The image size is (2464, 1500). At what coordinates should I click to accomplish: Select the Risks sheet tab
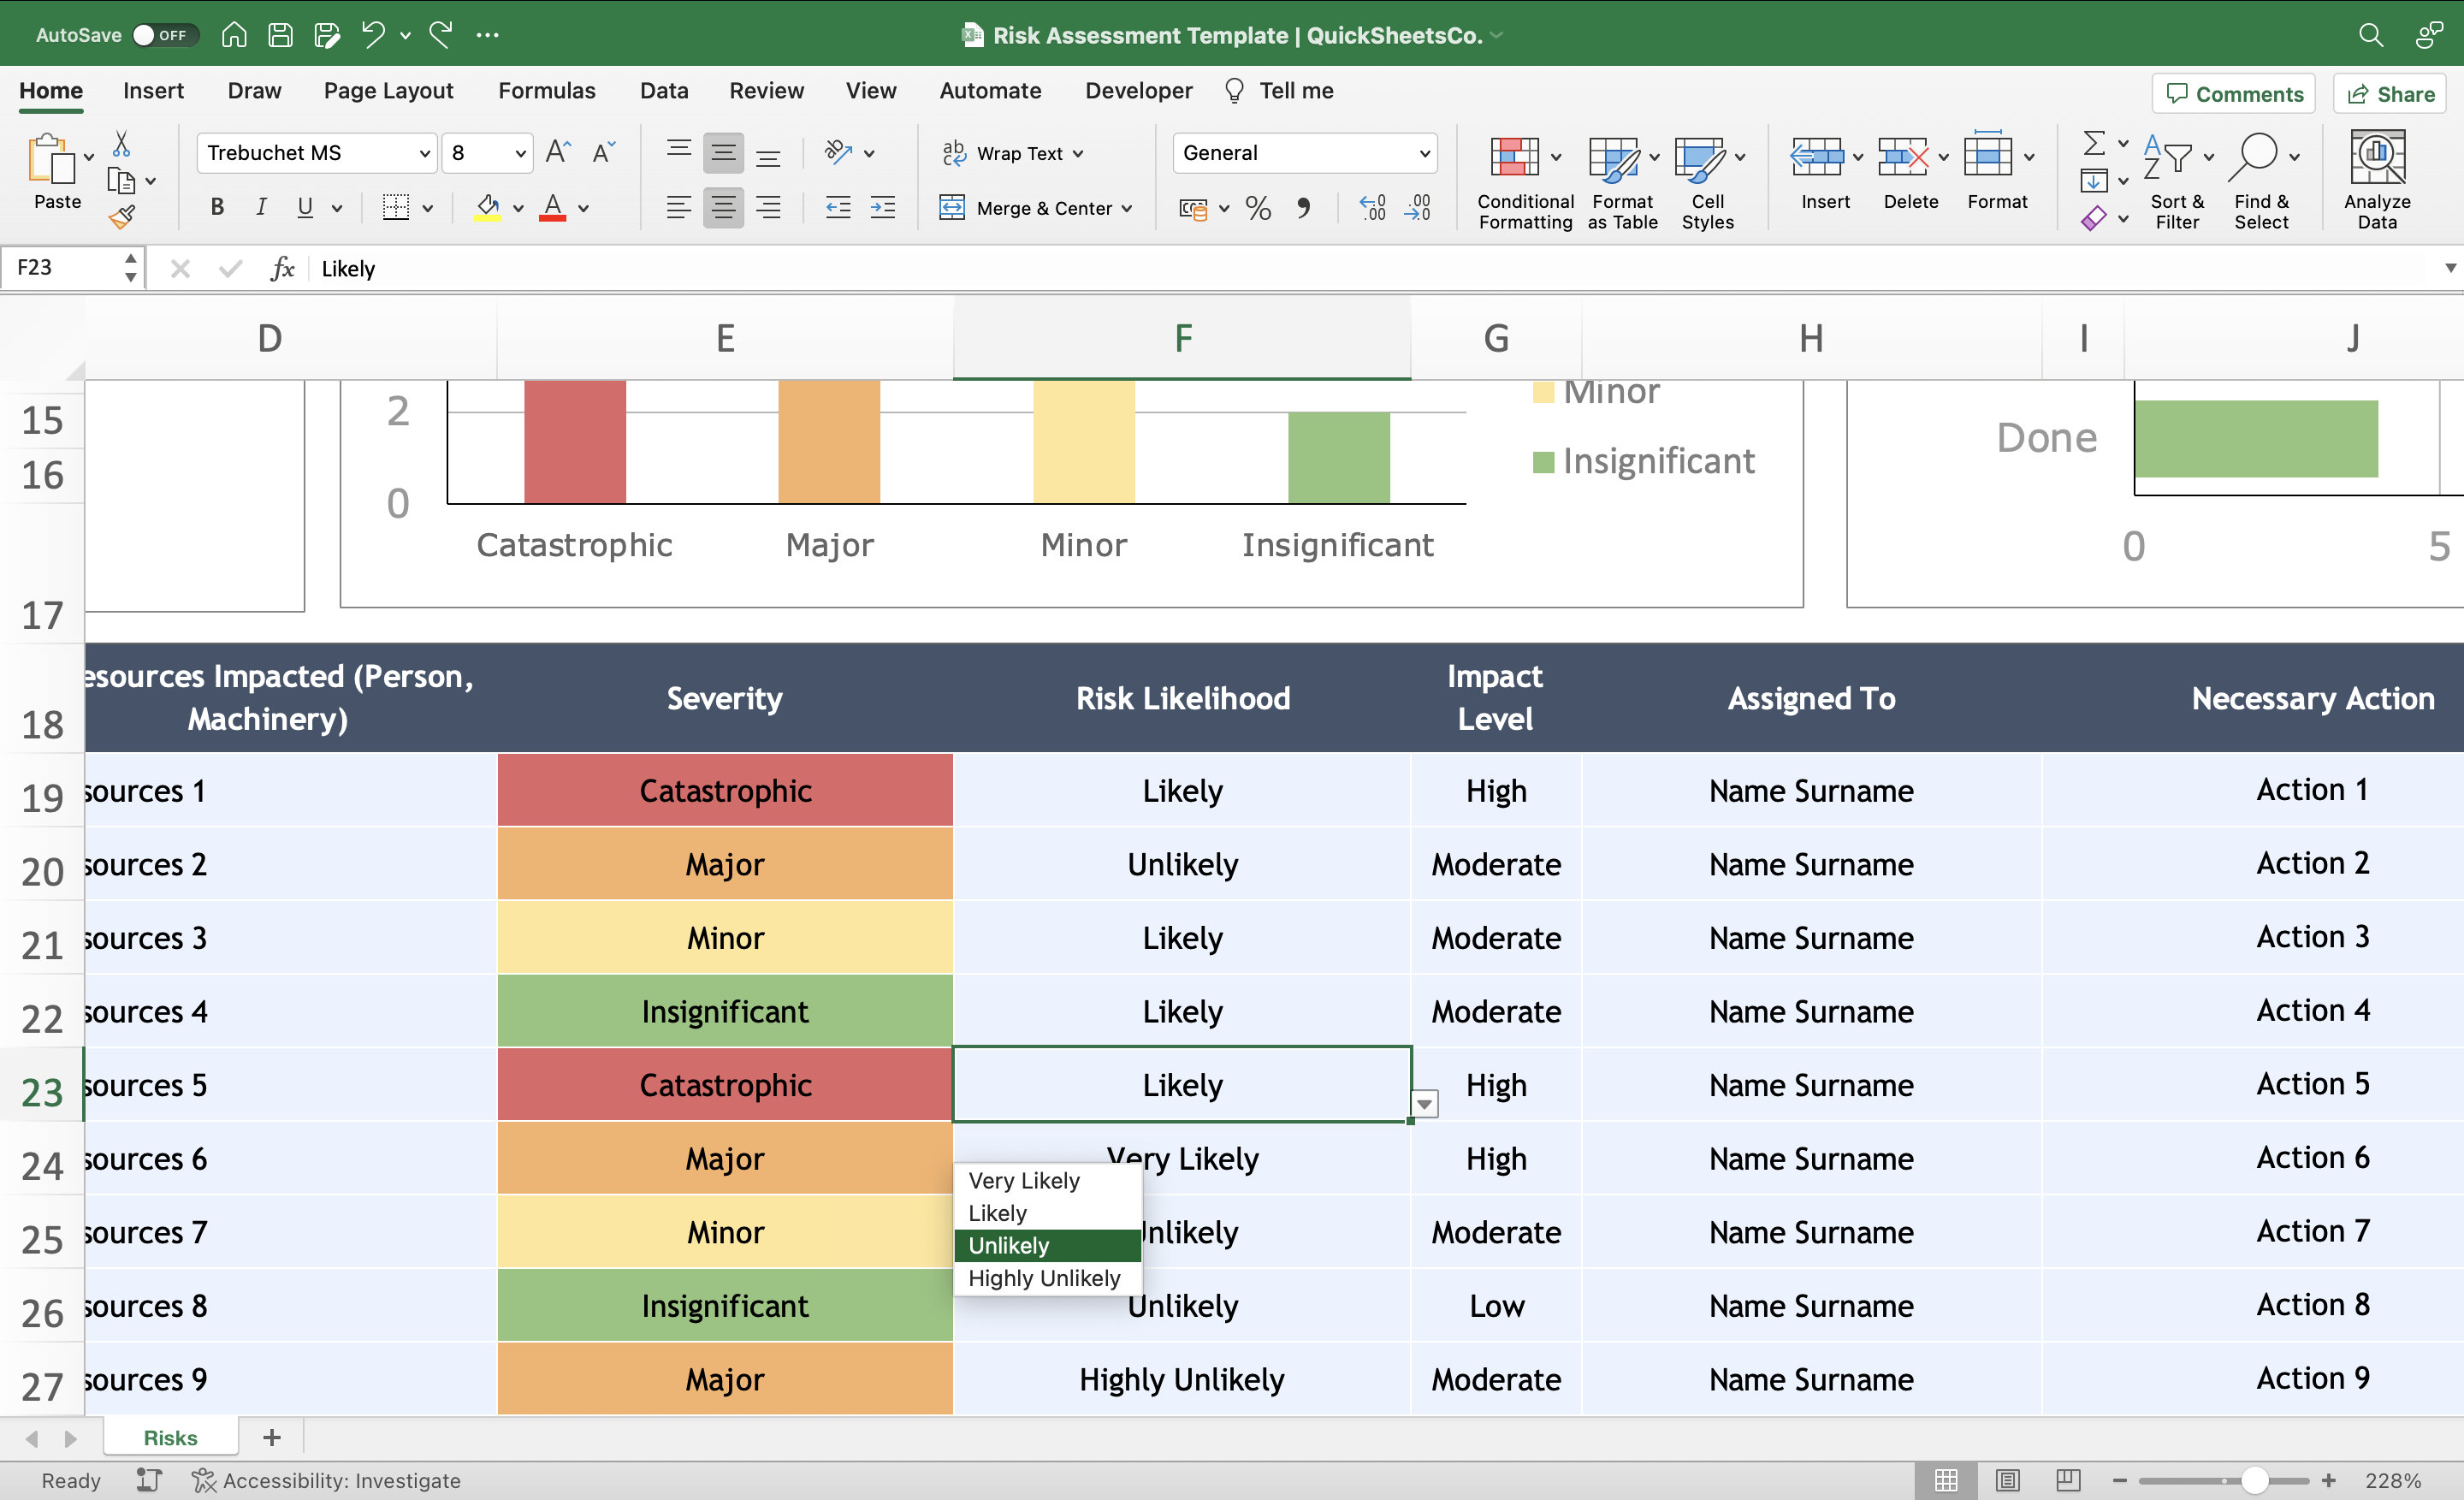[170, 1437]
